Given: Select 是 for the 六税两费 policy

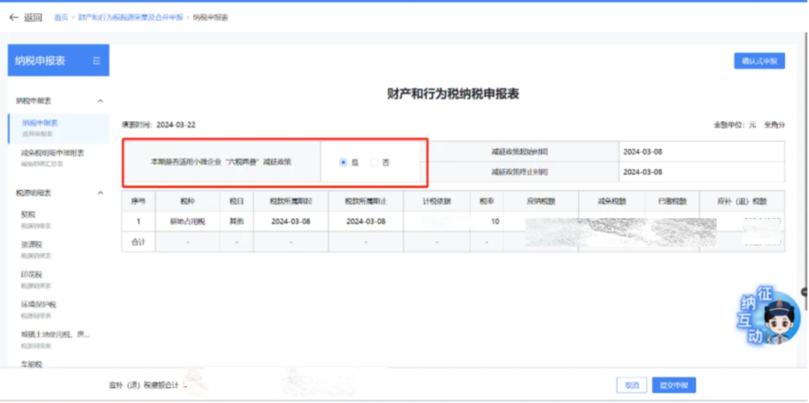Looking at the screenshot, I should coord(343,162).
